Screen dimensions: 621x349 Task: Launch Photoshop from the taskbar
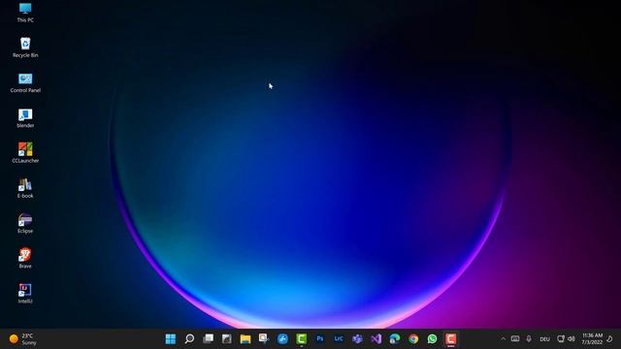click(x=320, y=338)
